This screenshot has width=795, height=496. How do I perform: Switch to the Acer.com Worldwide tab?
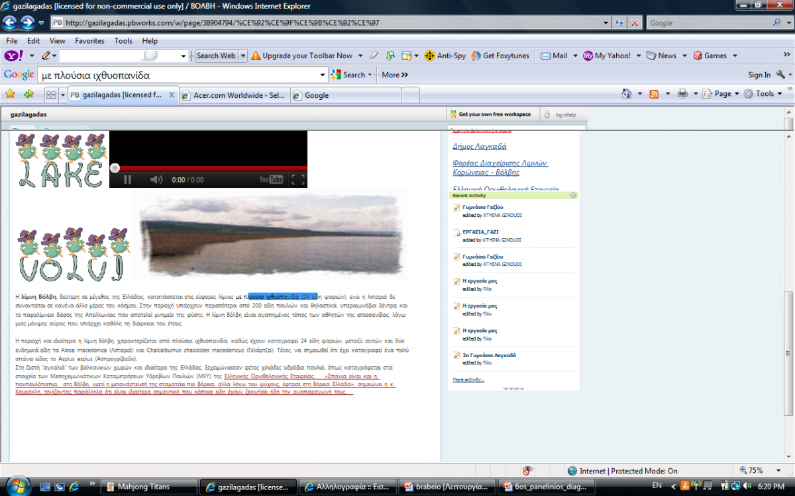(234, 95)
